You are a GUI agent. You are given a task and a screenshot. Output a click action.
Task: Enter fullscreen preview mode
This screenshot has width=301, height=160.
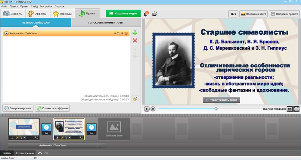click(296, 109)
